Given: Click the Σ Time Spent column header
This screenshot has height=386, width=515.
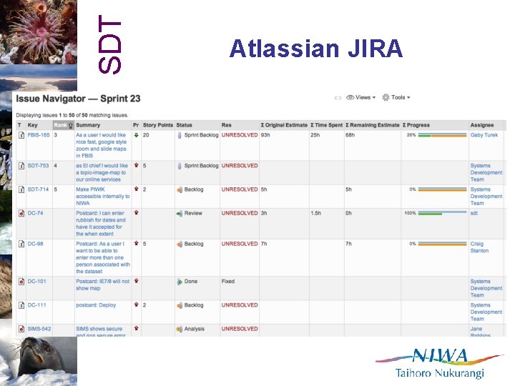Looking at the screenshot, I should 326,125.
